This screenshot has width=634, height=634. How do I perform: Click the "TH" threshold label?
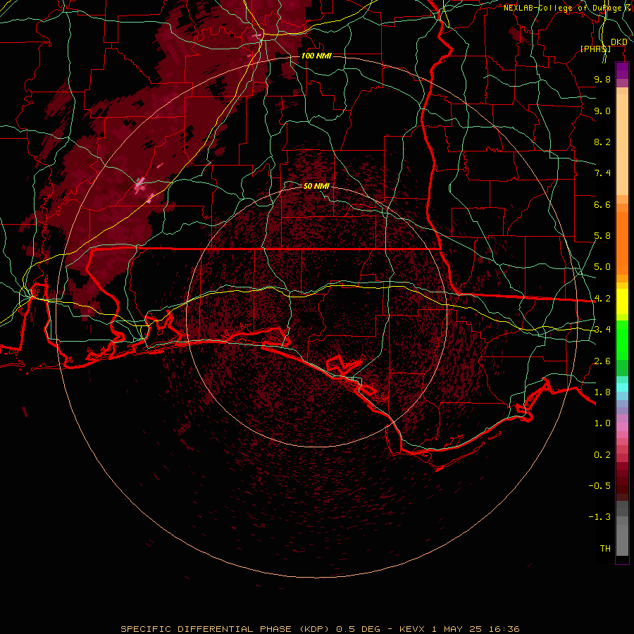605,549
